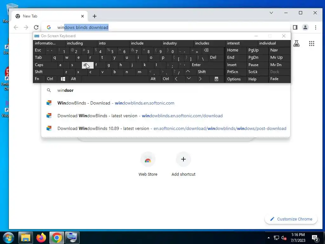
Task: Open the Windows Start button
Action: point(9,238)
